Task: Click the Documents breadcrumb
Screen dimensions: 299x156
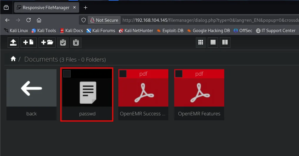Action: click(x=41, y=59)
